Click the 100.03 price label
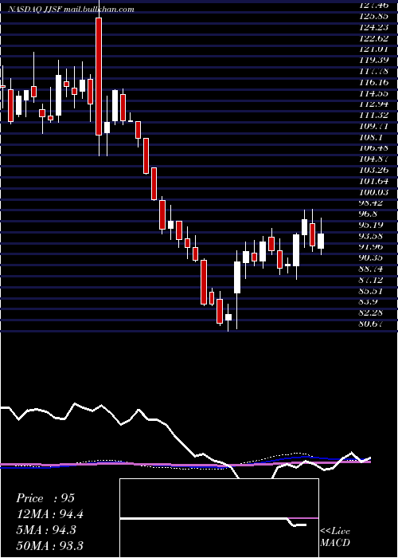Viewport: 398px width, 558px height. tap(373, 193)
